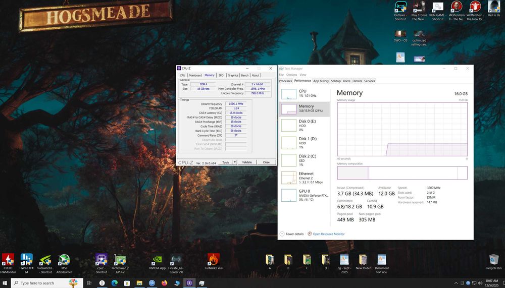Click the CAS# Latency value 16.0 clocks
Screen dimensions: 505x288
pos(236,113)
